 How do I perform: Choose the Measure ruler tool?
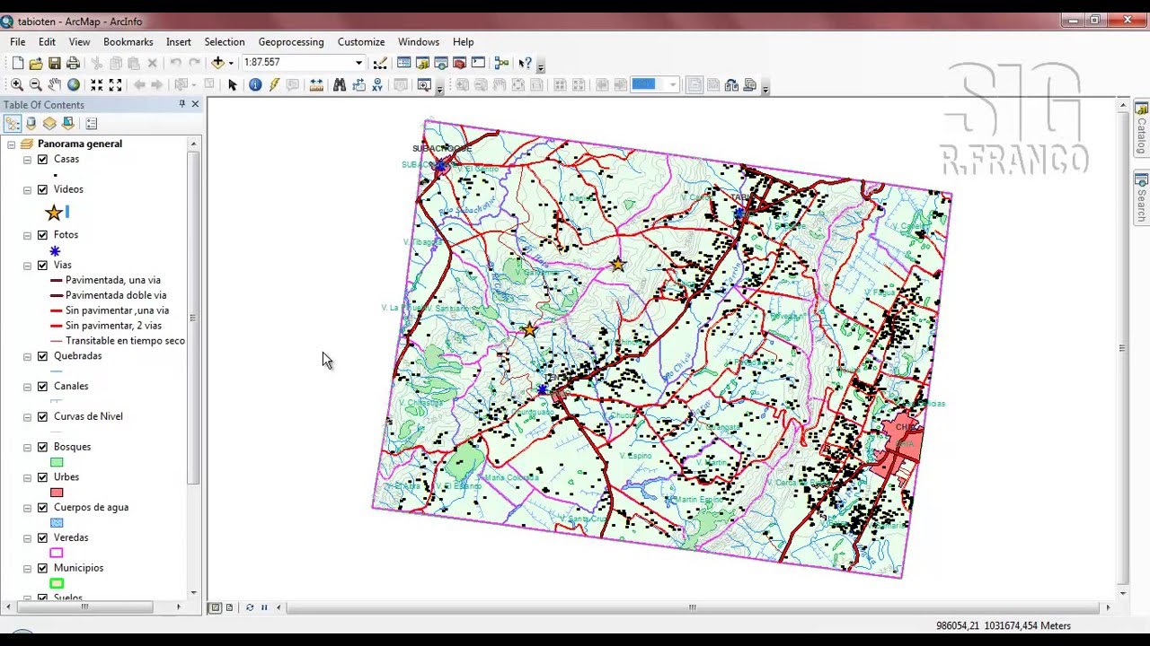(316, 84)
